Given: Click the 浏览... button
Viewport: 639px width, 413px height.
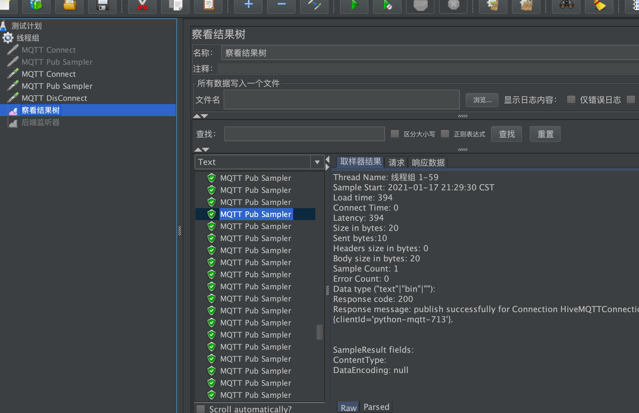Looking at the screenshot, I should [x=482, y=100].
